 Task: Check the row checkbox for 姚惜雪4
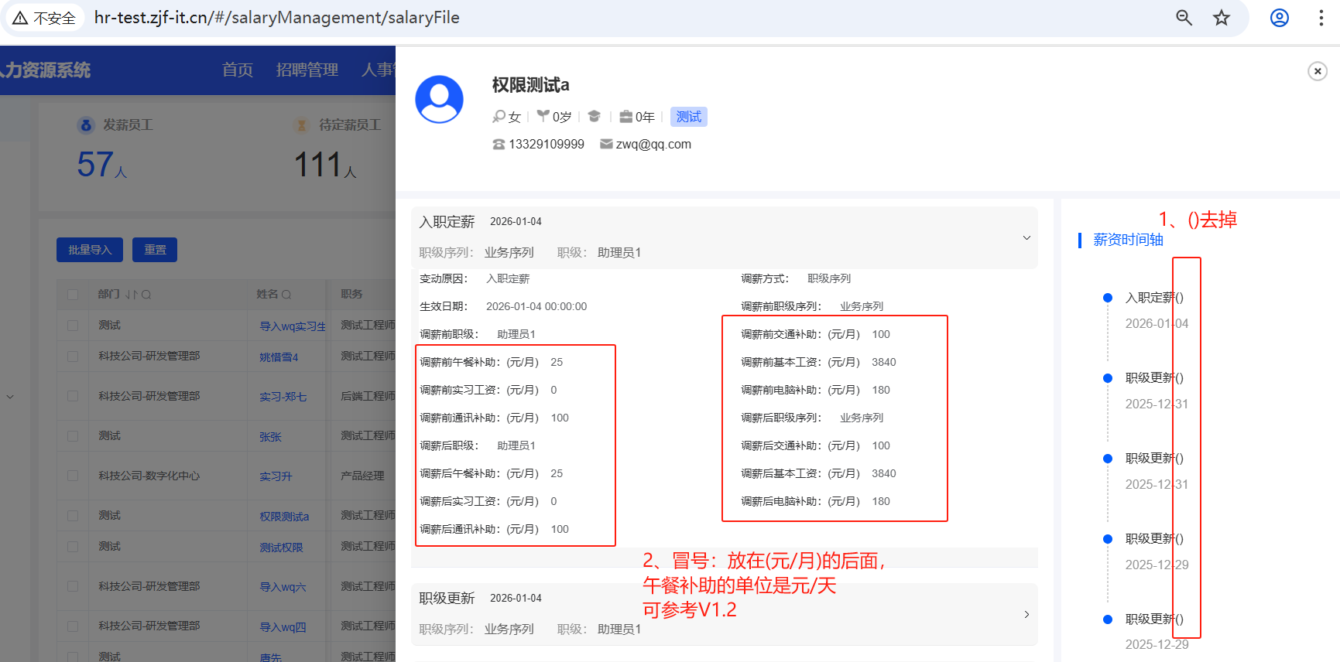pos(73,357)
